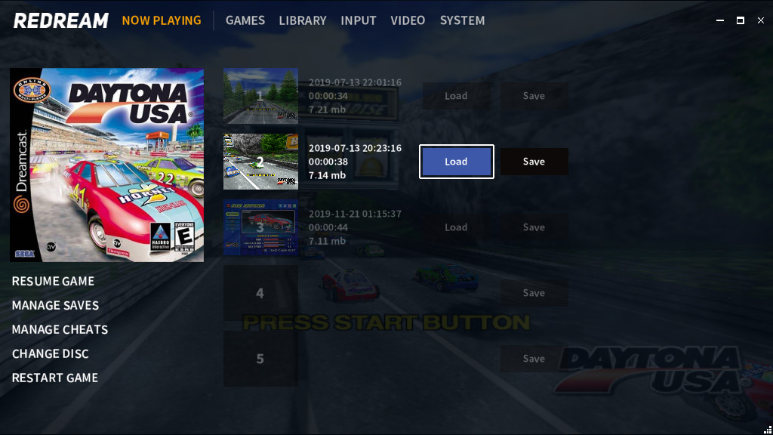Screen dimensions: 773x435
Task: Switch to the SYSTEM tab
Action: click(x=463, y=20)
